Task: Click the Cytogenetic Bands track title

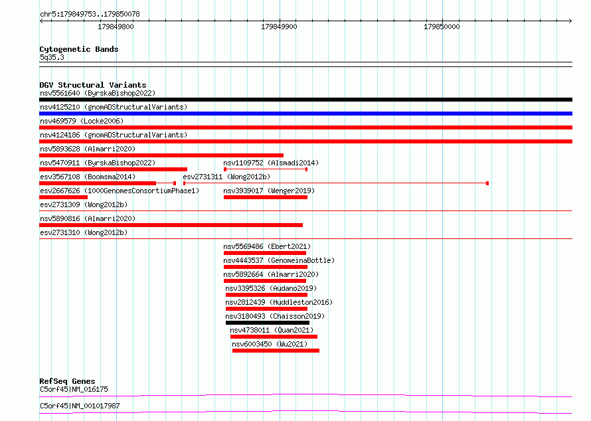Action: pos(79,49)
